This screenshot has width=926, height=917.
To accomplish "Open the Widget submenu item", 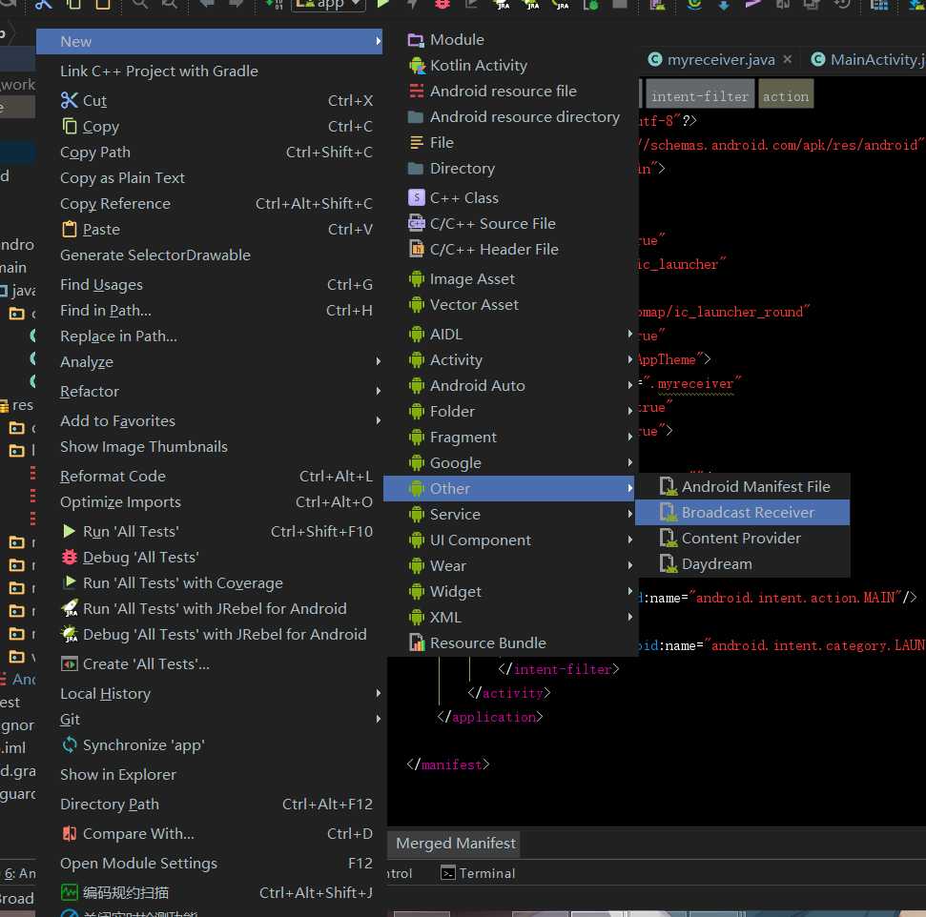I will click(x=508, y=591).
